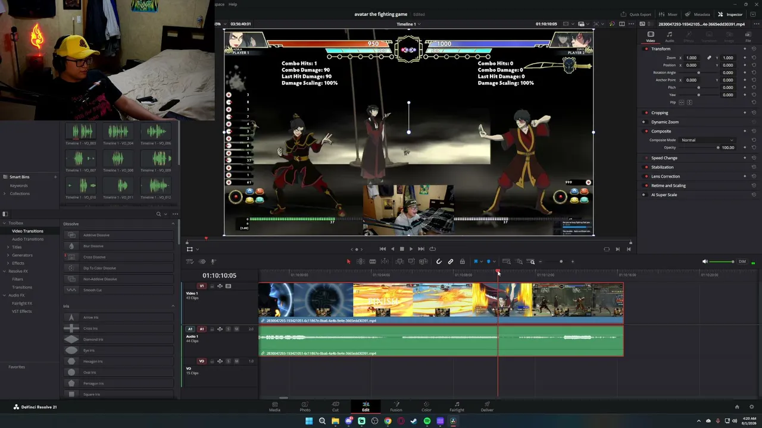This screenshot has width=762, height=428.
Task: Play the timeline forward
Action: click(x=411, y=249)
